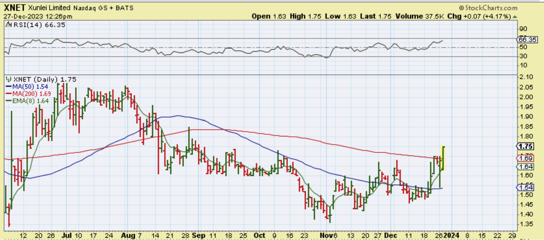Click the blue 1.54 MA(50) tag on price axis
The width and height of the screenshot is (544, 240).
tap(526, 187)
